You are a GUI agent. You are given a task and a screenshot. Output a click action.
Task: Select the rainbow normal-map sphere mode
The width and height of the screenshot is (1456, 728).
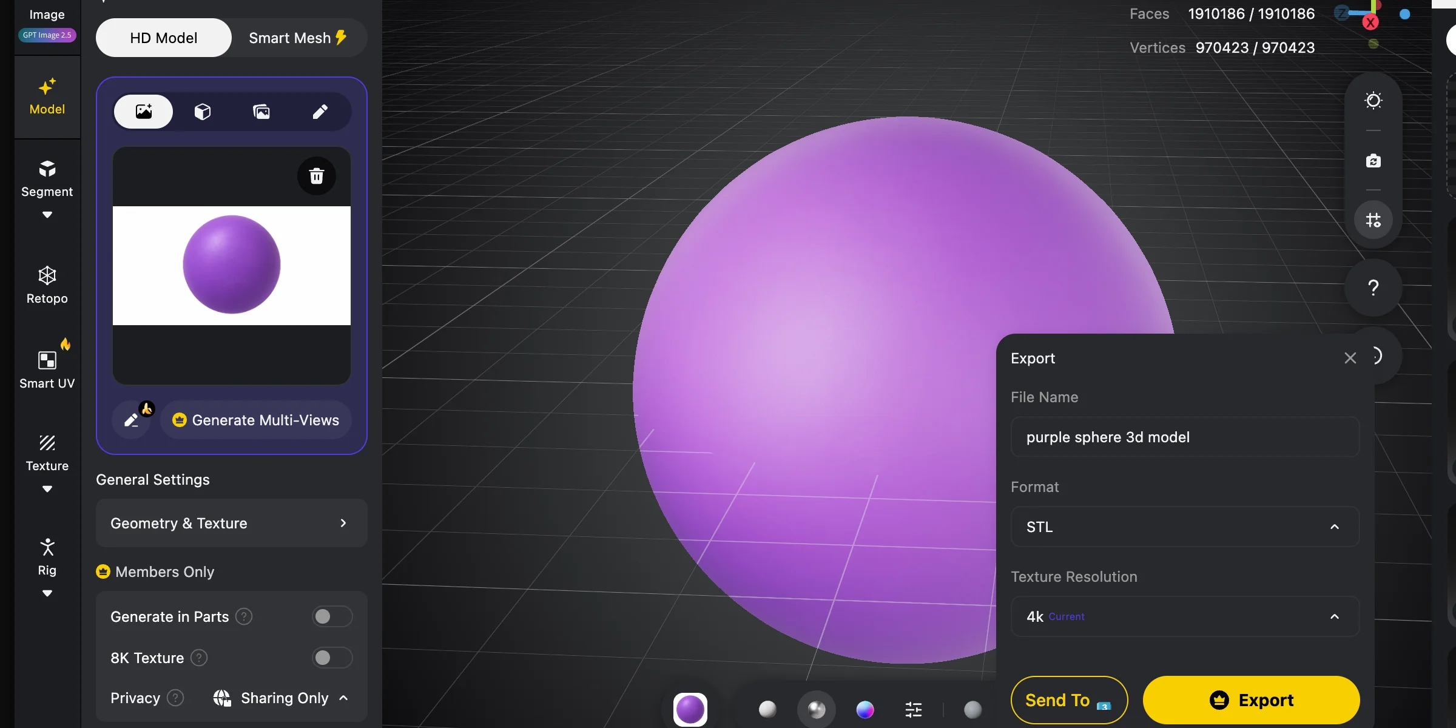coord(864,709)
